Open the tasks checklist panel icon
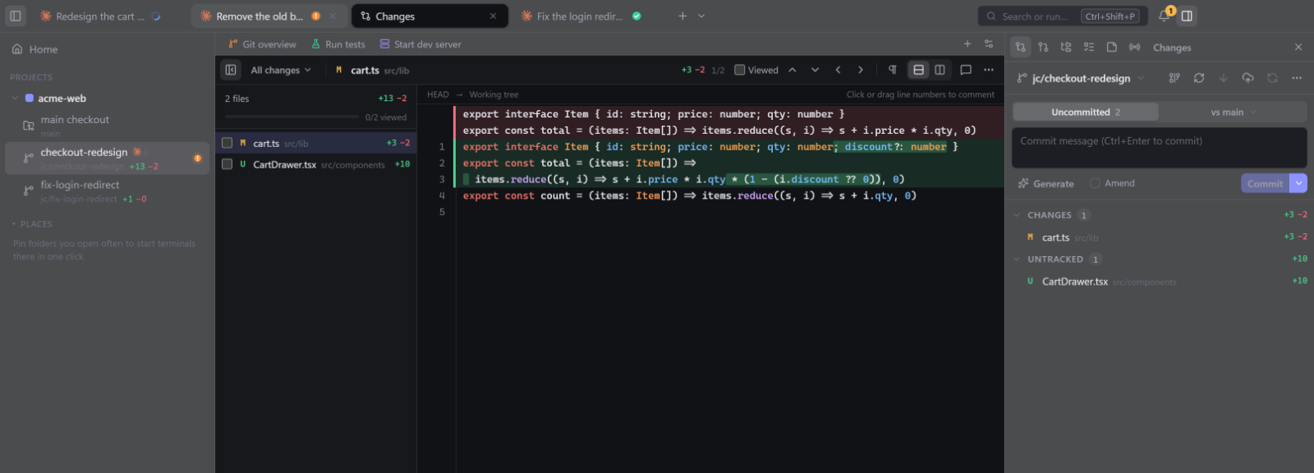Image resolution: width=1314 pixels, height=473 pixels. tap(1089, 47)
